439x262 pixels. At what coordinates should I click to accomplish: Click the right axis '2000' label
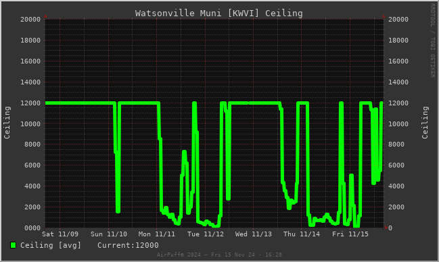pos(396,207)
